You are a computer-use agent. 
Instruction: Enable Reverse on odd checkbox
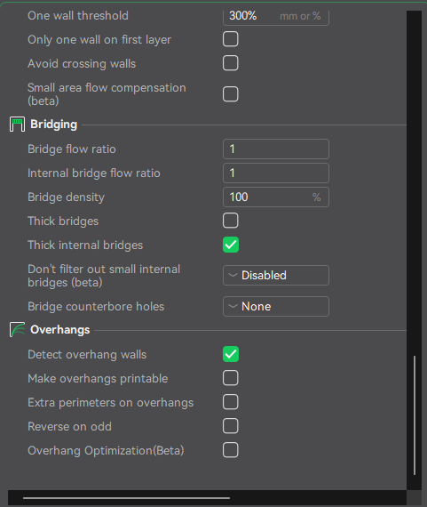click(x=231, y=426)
